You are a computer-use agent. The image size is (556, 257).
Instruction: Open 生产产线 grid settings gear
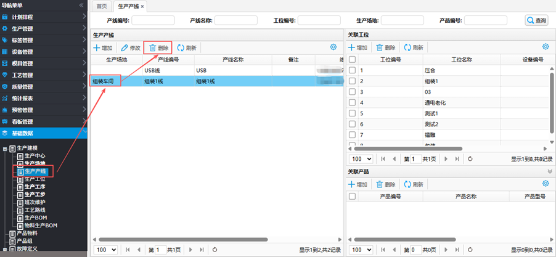pyautogui.click(x=333, y=47)
